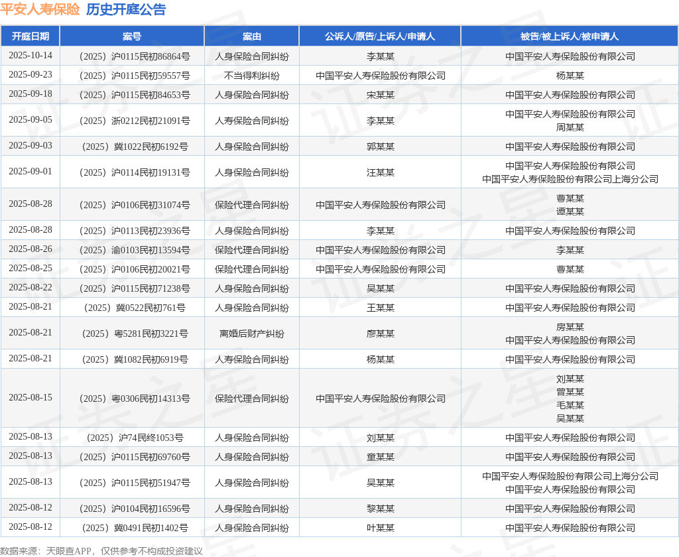
Task: Select case number 冀1082民初6919号
Action: pos(135,359)
